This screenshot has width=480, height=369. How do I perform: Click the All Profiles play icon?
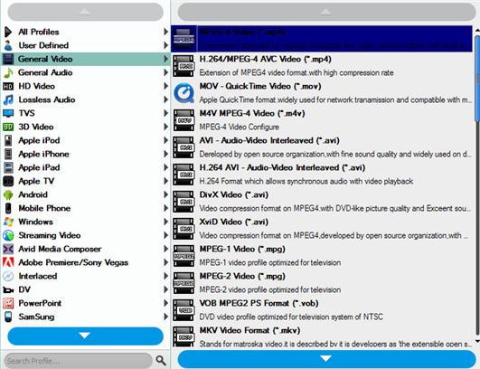pos(8,32)
